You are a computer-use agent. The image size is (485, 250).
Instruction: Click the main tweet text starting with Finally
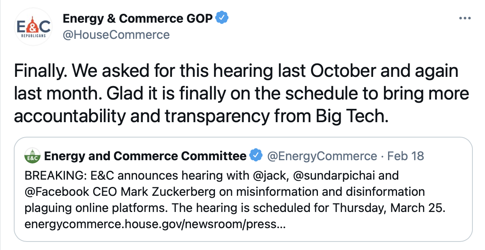(x=241, y=93)
